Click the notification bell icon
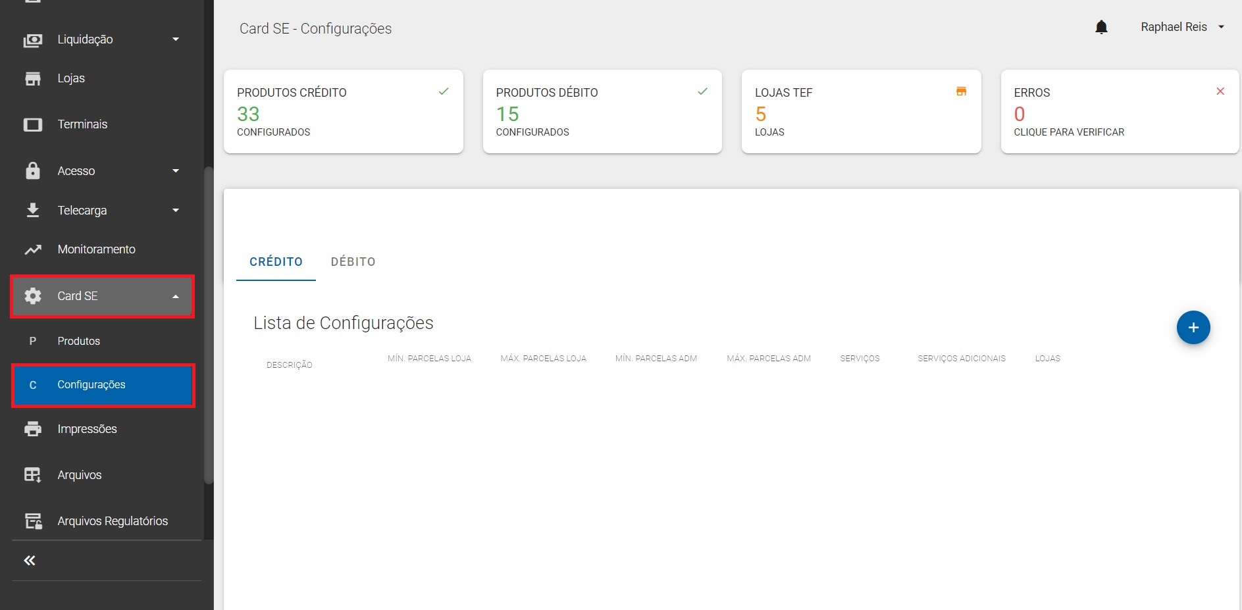The image size is (1242, 610). pos(1101,27)
